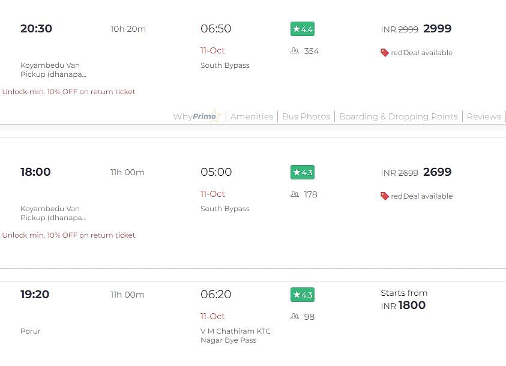Click people icon next to 98 ratings
The height and width of the screenshot is (366, 506).
click(x=295, y=317)
